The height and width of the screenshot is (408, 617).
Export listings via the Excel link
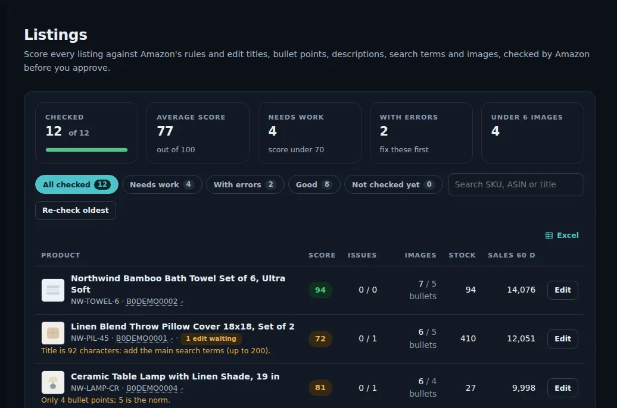pos(562,236)
